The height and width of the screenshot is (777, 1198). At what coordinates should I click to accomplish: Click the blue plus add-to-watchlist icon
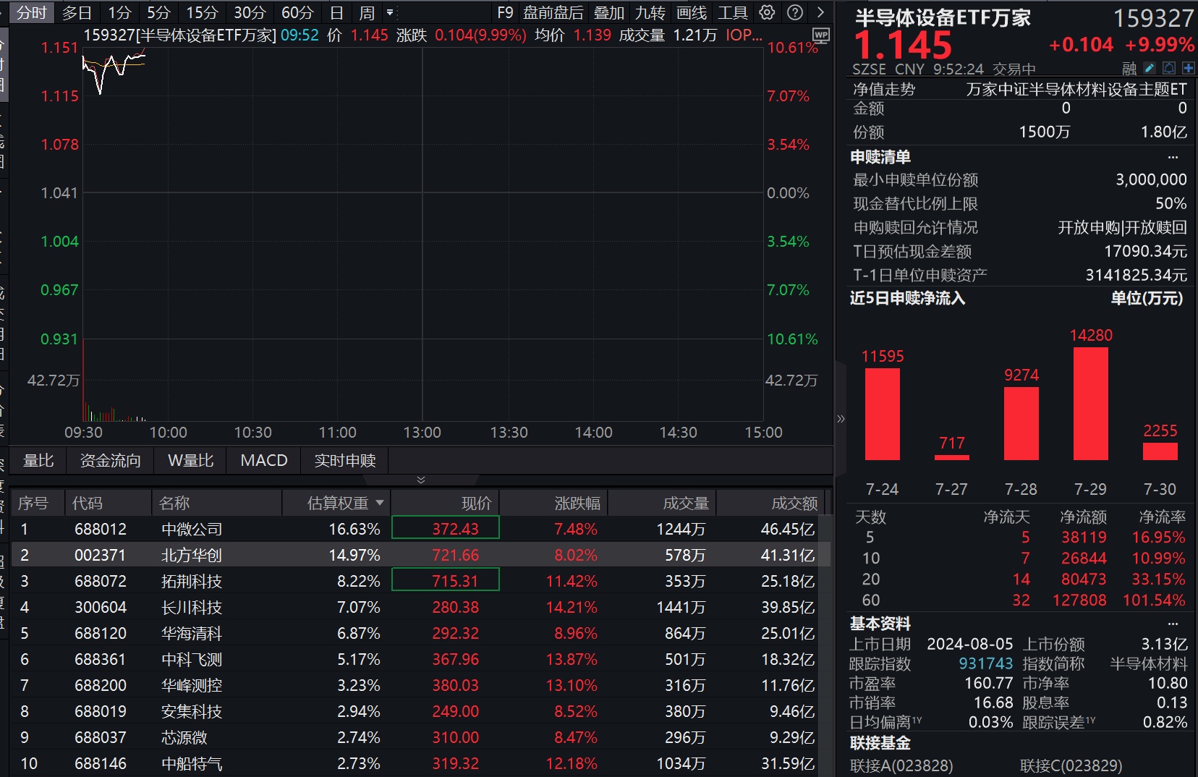point(1188,69)
